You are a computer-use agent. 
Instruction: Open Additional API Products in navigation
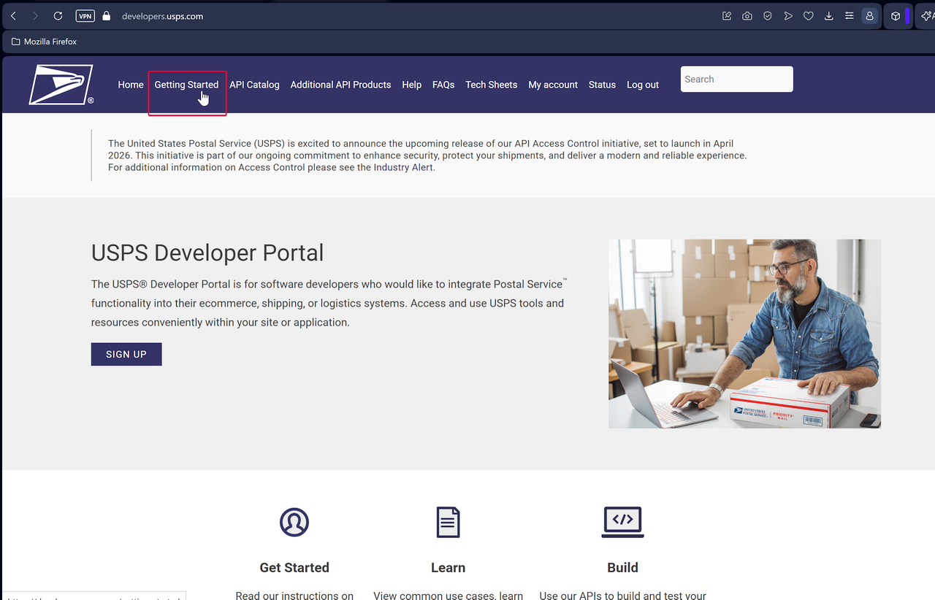340,85
